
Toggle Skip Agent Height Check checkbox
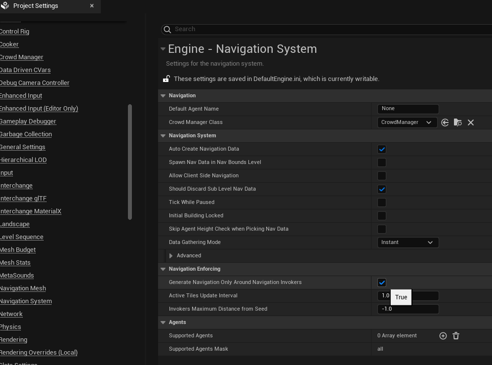[381, 229]
